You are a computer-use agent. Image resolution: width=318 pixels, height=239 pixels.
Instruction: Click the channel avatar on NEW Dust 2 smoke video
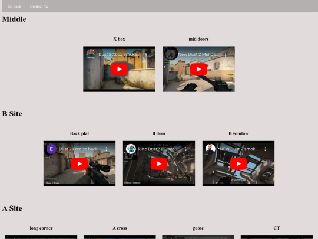pyautogui.click(x=210, y=149)
